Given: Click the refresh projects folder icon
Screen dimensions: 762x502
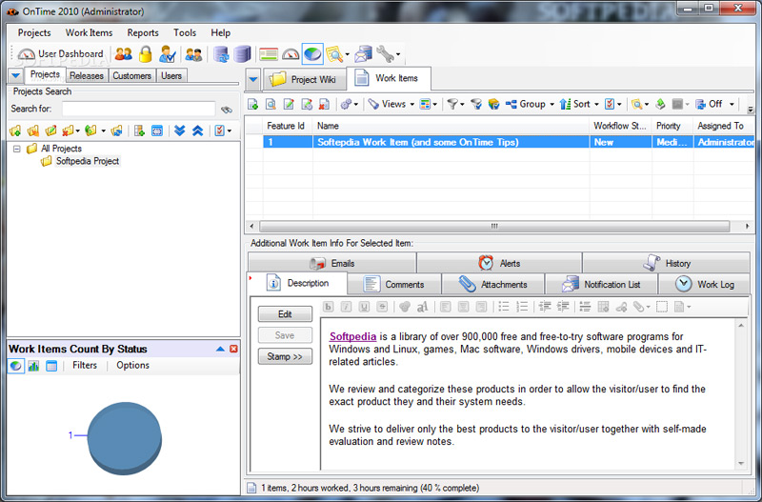Looking at the screenshot, I should click(x=116, y=131).
